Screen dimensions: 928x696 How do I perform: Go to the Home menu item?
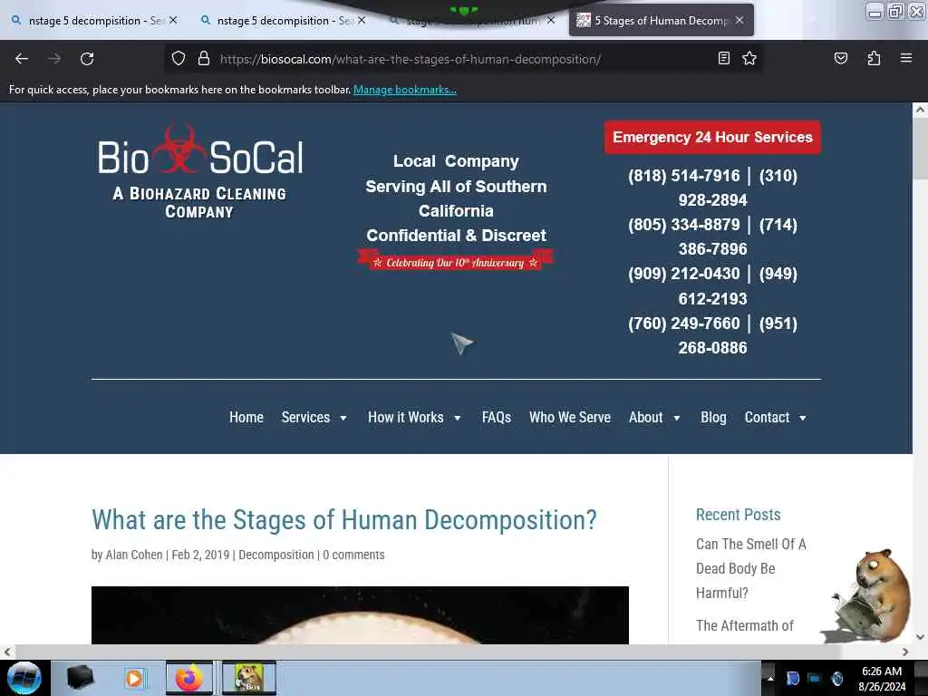246,417
